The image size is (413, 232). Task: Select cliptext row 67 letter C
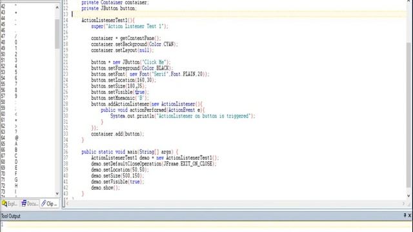(x=16, y=156)
